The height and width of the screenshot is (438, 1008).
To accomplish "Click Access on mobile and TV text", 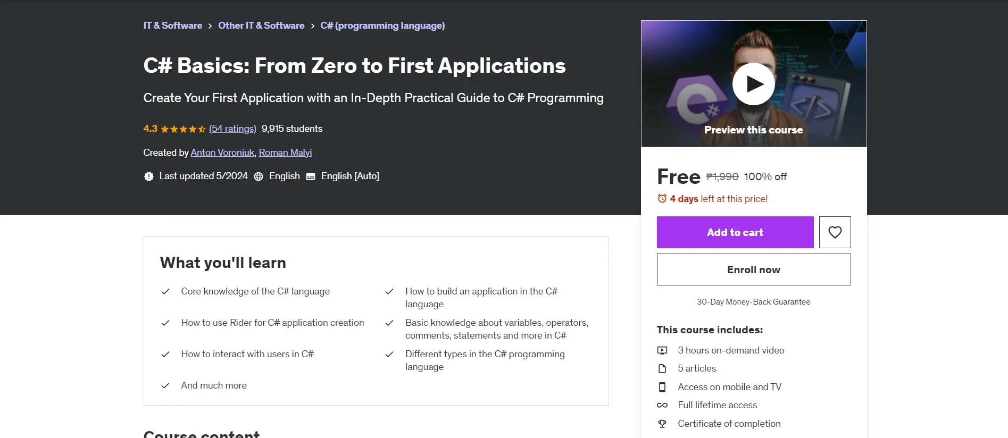I will click(x=729, y=387).
